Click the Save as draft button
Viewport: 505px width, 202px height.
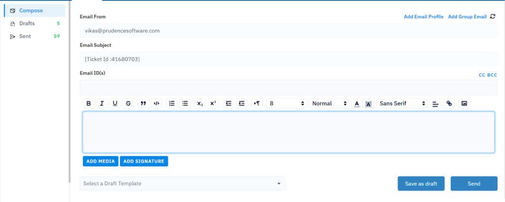pos(421,184)
